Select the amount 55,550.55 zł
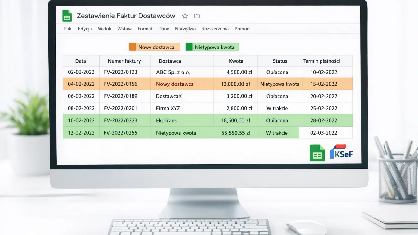 click(236, 133)
